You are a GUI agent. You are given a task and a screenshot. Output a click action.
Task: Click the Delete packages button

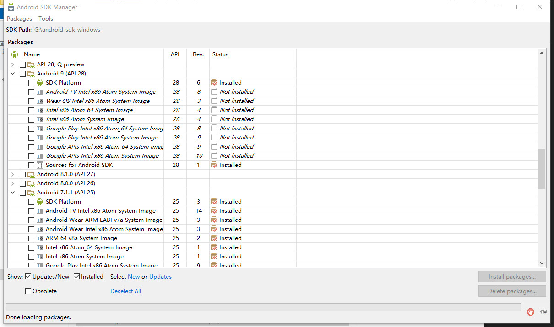point(512,291)
